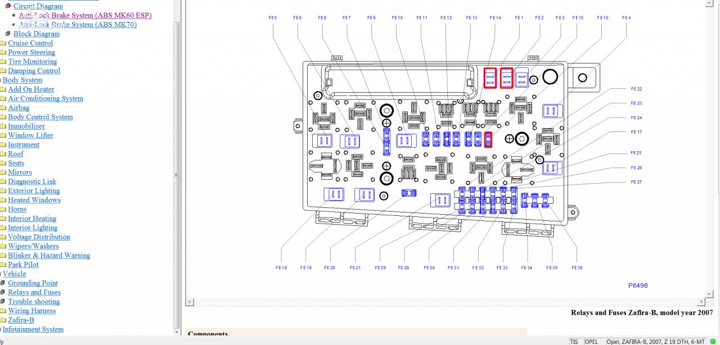
Task: Open the Interior Lighting section
Action: [33, 228]
